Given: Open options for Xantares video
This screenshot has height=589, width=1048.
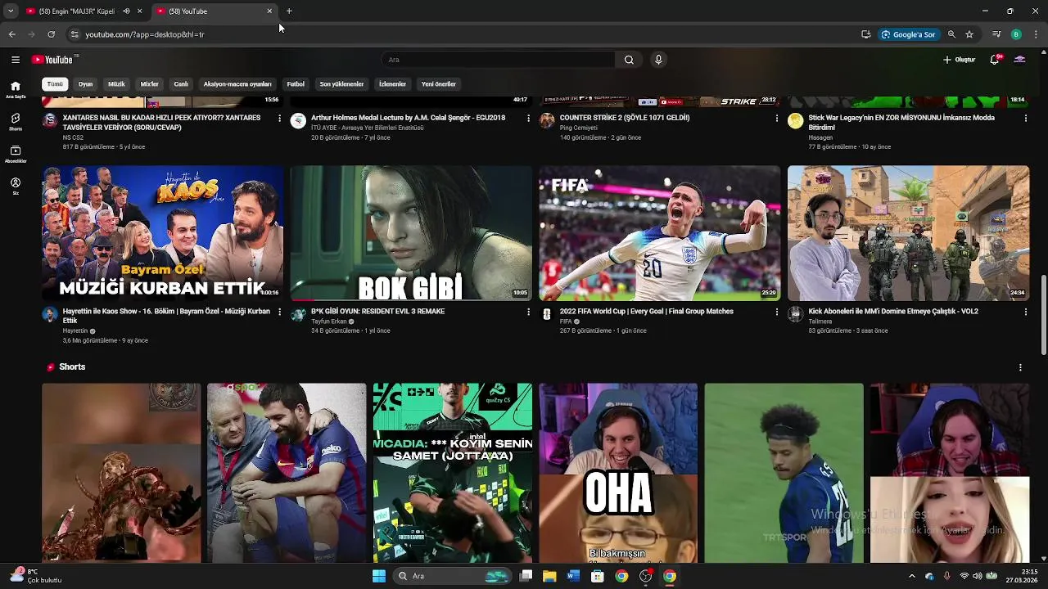Looking at the screenshot, I should (x=279, y=118).
